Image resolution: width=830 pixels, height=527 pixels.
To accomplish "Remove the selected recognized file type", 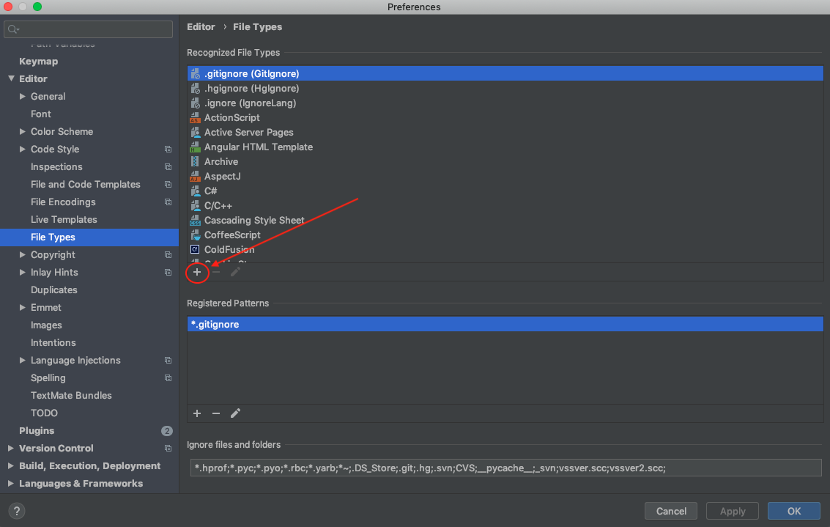I will click(x=216, y=272).
